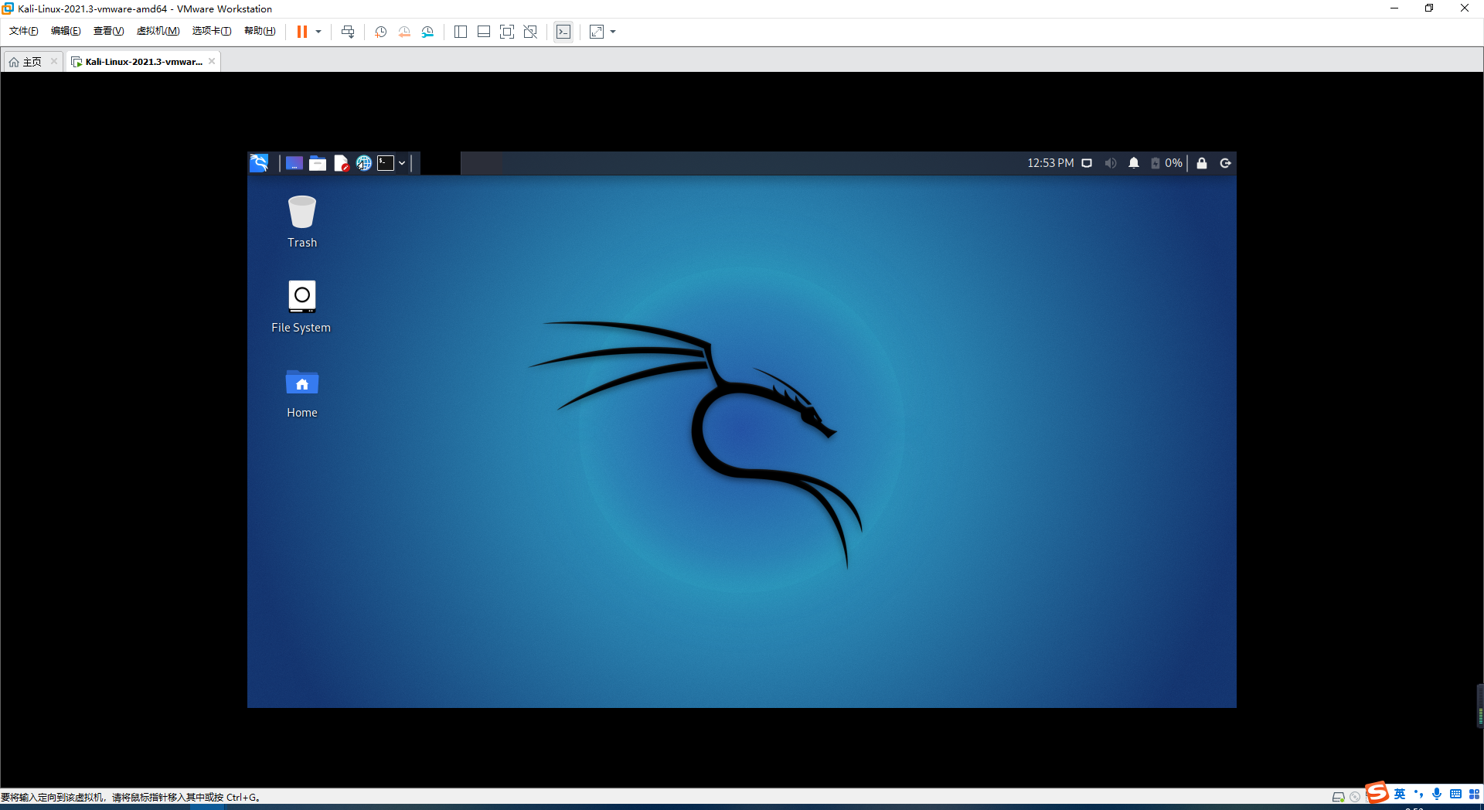Toggle the tab thumbnail bar
Viewport: 1484px width, 810px height.
tap(484, 32)
